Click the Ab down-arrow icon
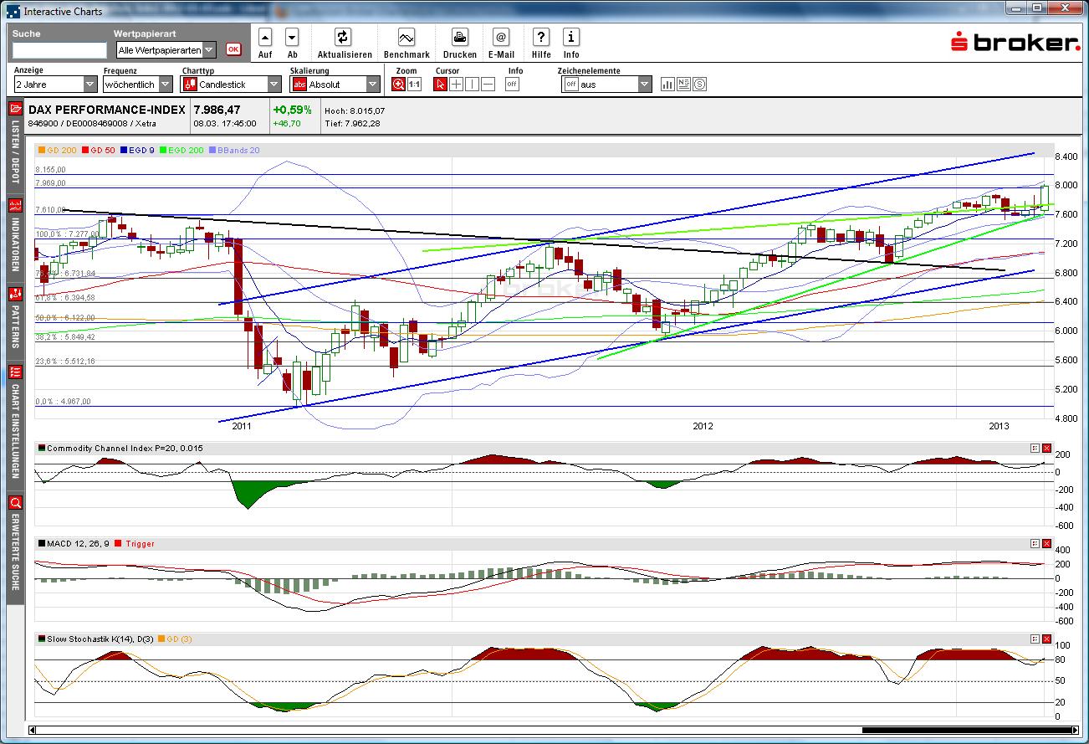This screenshot has height=744, width=1089. tap(292, 37)
